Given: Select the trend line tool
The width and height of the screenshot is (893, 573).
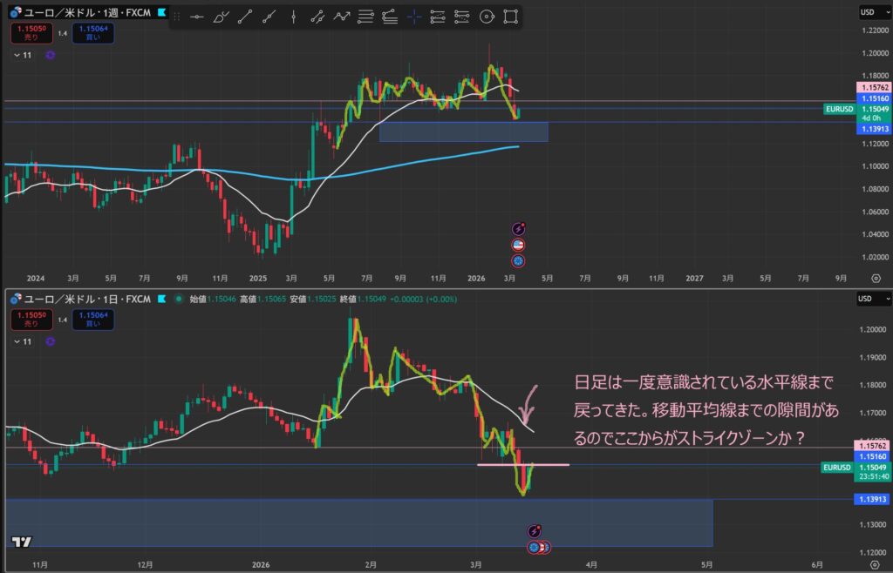Looking at the screenshot, I should 245,16.
